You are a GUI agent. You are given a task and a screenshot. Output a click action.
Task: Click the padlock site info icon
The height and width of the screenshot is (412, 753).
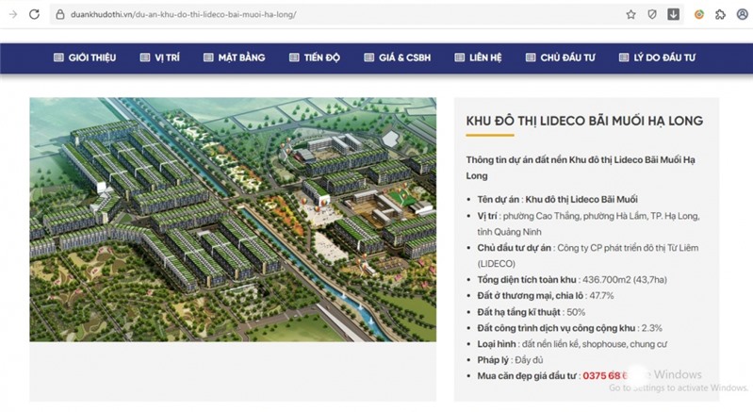click(59, 15)
